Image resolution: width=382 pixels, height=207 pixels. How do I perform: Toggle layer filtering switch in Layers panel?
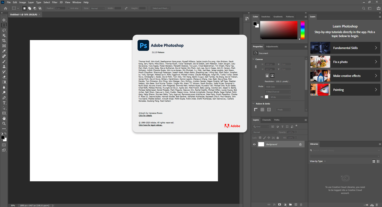click(297, 126)
